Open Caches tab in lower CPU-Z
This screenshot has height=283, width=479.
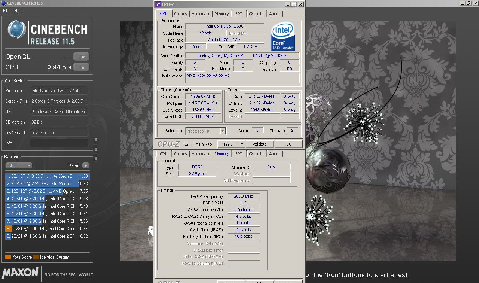tap(181, 154)
